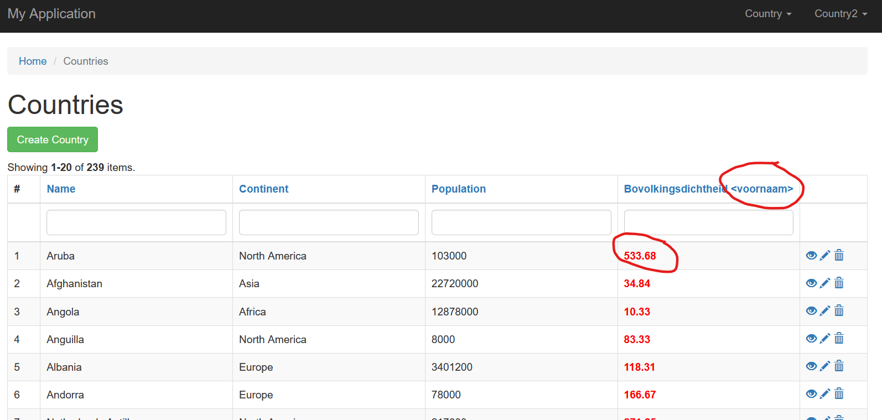Viewport: 882px width, 420px height.
Task: Focus the Name filter input field
Action: pos(136,222)
